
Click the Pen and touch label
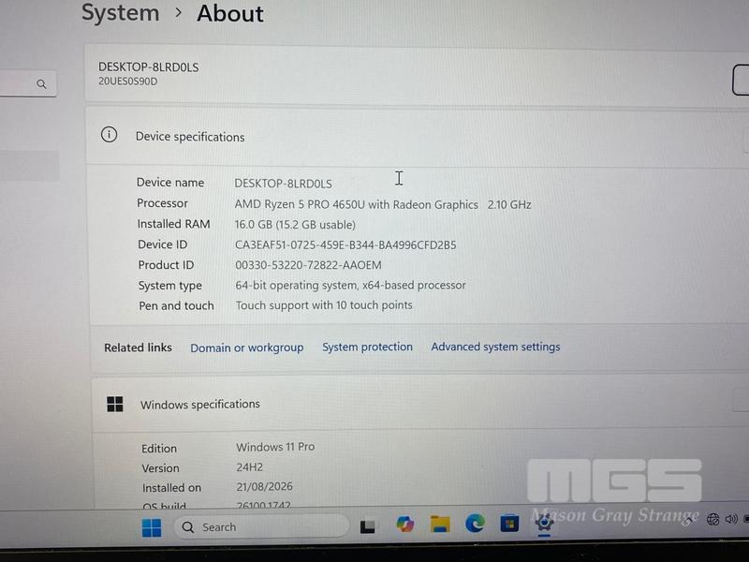(x=176, y=306)
